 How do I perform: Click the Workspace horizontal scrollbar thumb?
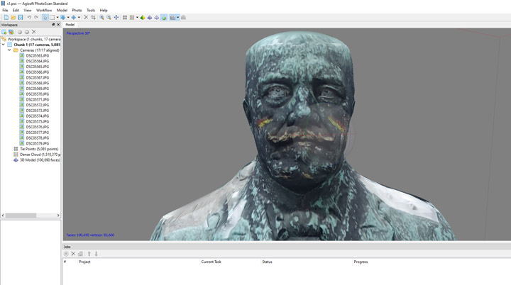pos(21,216)
